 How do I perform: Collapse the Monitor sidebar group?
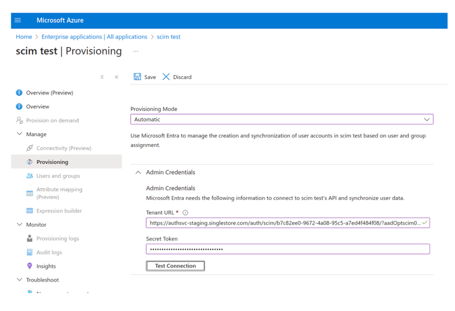click(x=20, y=225)
